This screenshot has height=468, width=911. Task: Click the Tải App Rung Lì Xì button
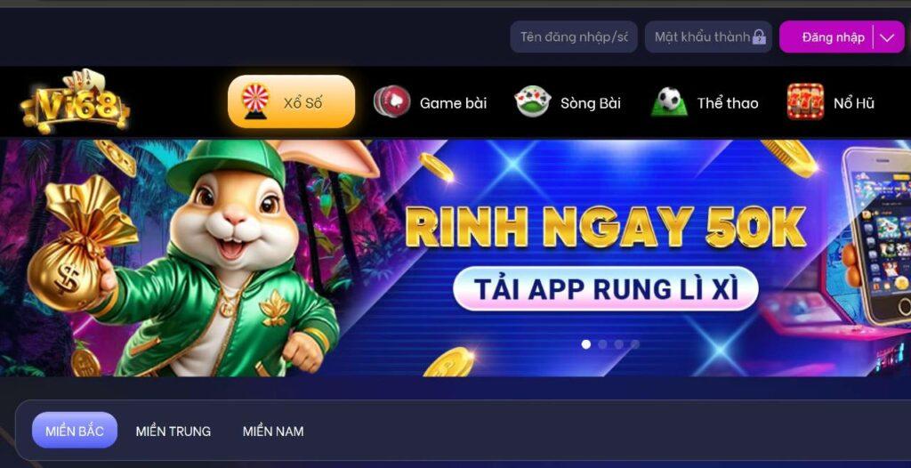tap(605, 288)
